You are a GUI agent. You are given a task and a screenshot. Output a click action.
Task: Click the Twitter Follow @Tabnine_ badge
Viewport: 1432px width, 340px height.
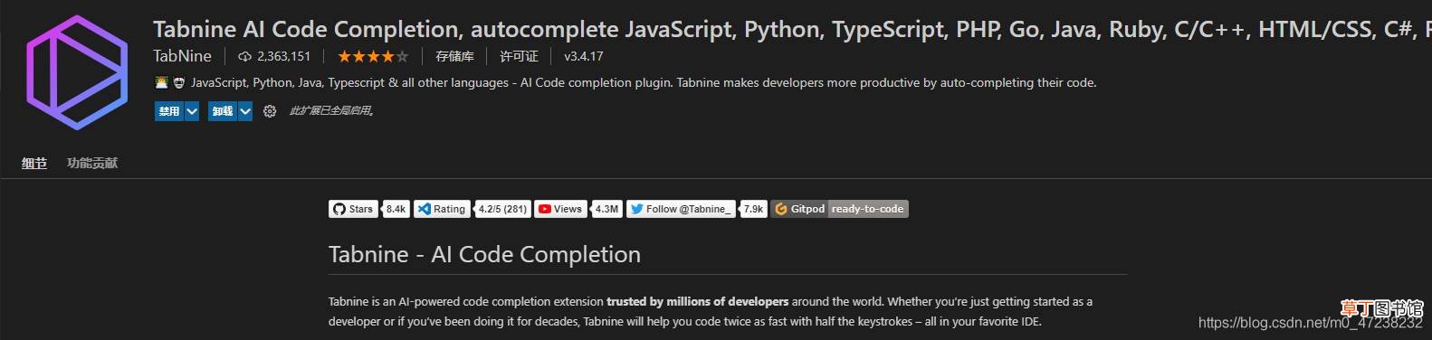681,209
